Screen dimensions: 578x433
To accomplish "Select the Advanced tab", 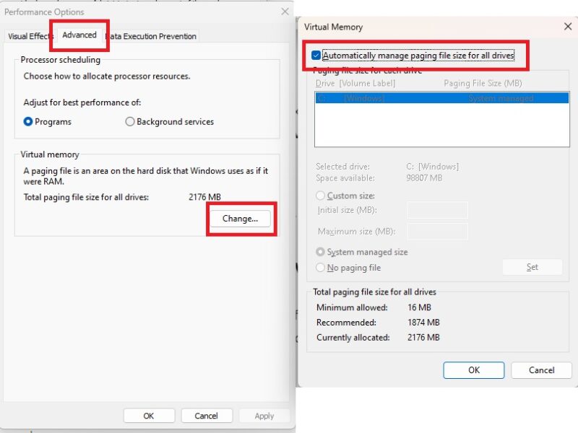I will (x=79, y=34).
